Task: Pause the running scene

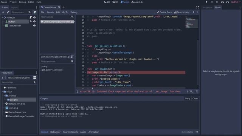Action: pos(212,2)
